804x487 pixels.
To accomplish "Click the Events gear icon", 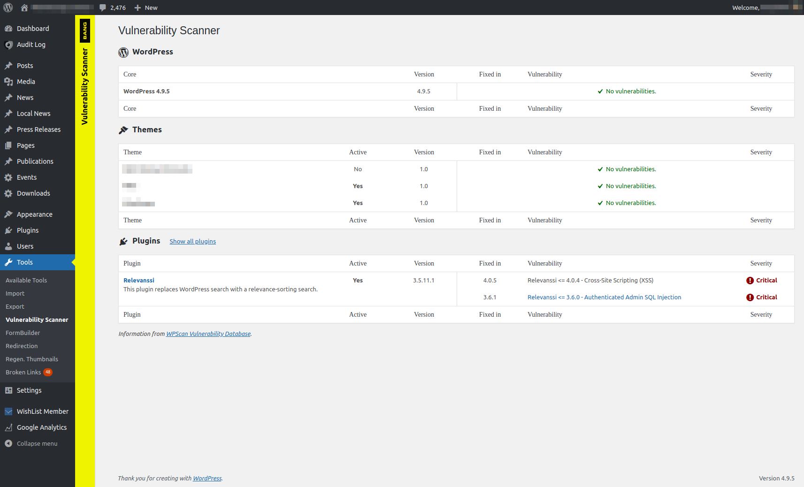I will [8, 177].
